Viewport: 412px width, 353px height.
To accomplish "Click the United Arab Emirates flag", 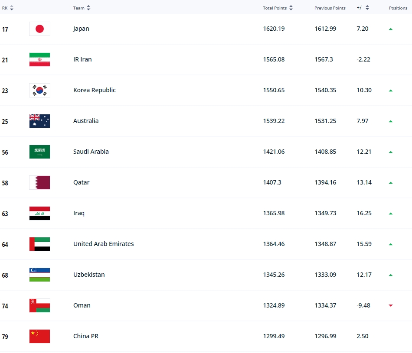I will pos(39,244).
